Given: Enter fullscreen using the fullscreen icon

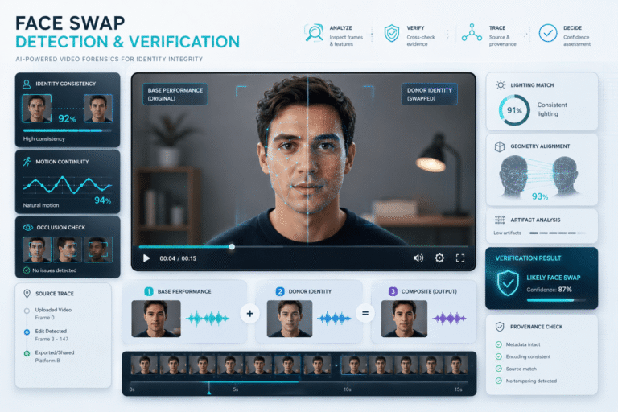Looking at the screenshot, I should [x=460, y=257].
